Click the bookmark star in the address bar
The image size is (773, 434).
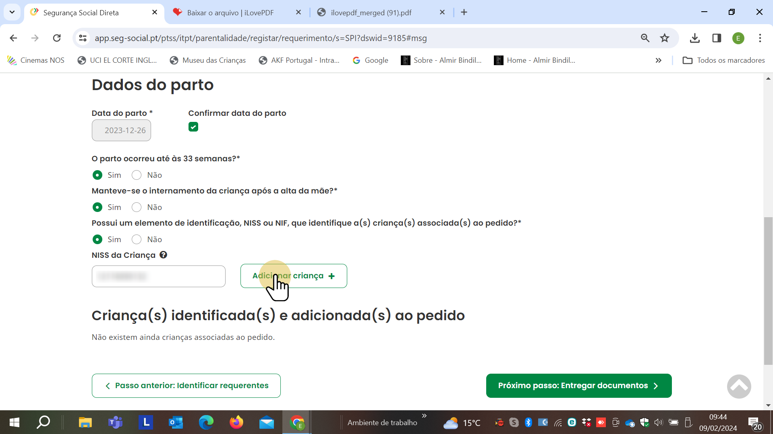coord(665,38)
